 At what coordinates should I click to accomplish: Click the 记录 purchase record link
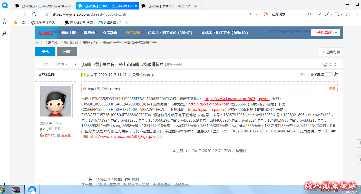tap(332, 89)
